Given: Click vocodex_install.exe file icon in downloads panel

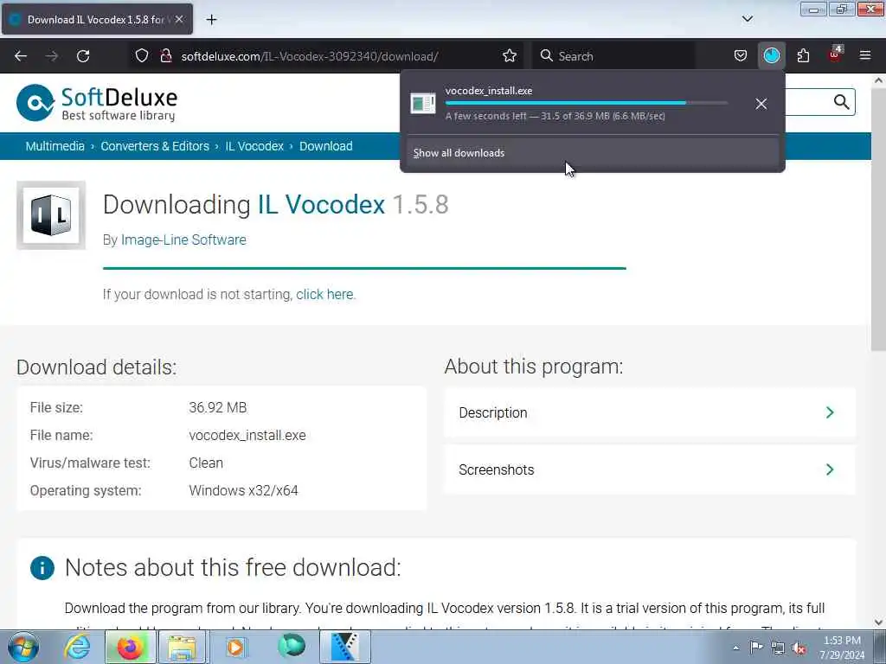Looking at the screenshot, I should point(422,104).
